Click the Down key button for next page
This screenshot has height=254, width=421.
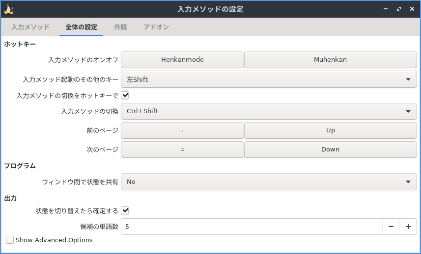(x=330, y=150)
